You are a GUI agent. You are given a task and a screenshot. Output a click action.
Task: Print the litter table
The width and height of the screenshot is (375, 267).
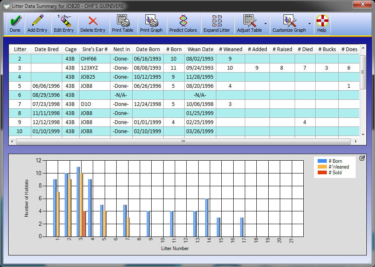122,21
